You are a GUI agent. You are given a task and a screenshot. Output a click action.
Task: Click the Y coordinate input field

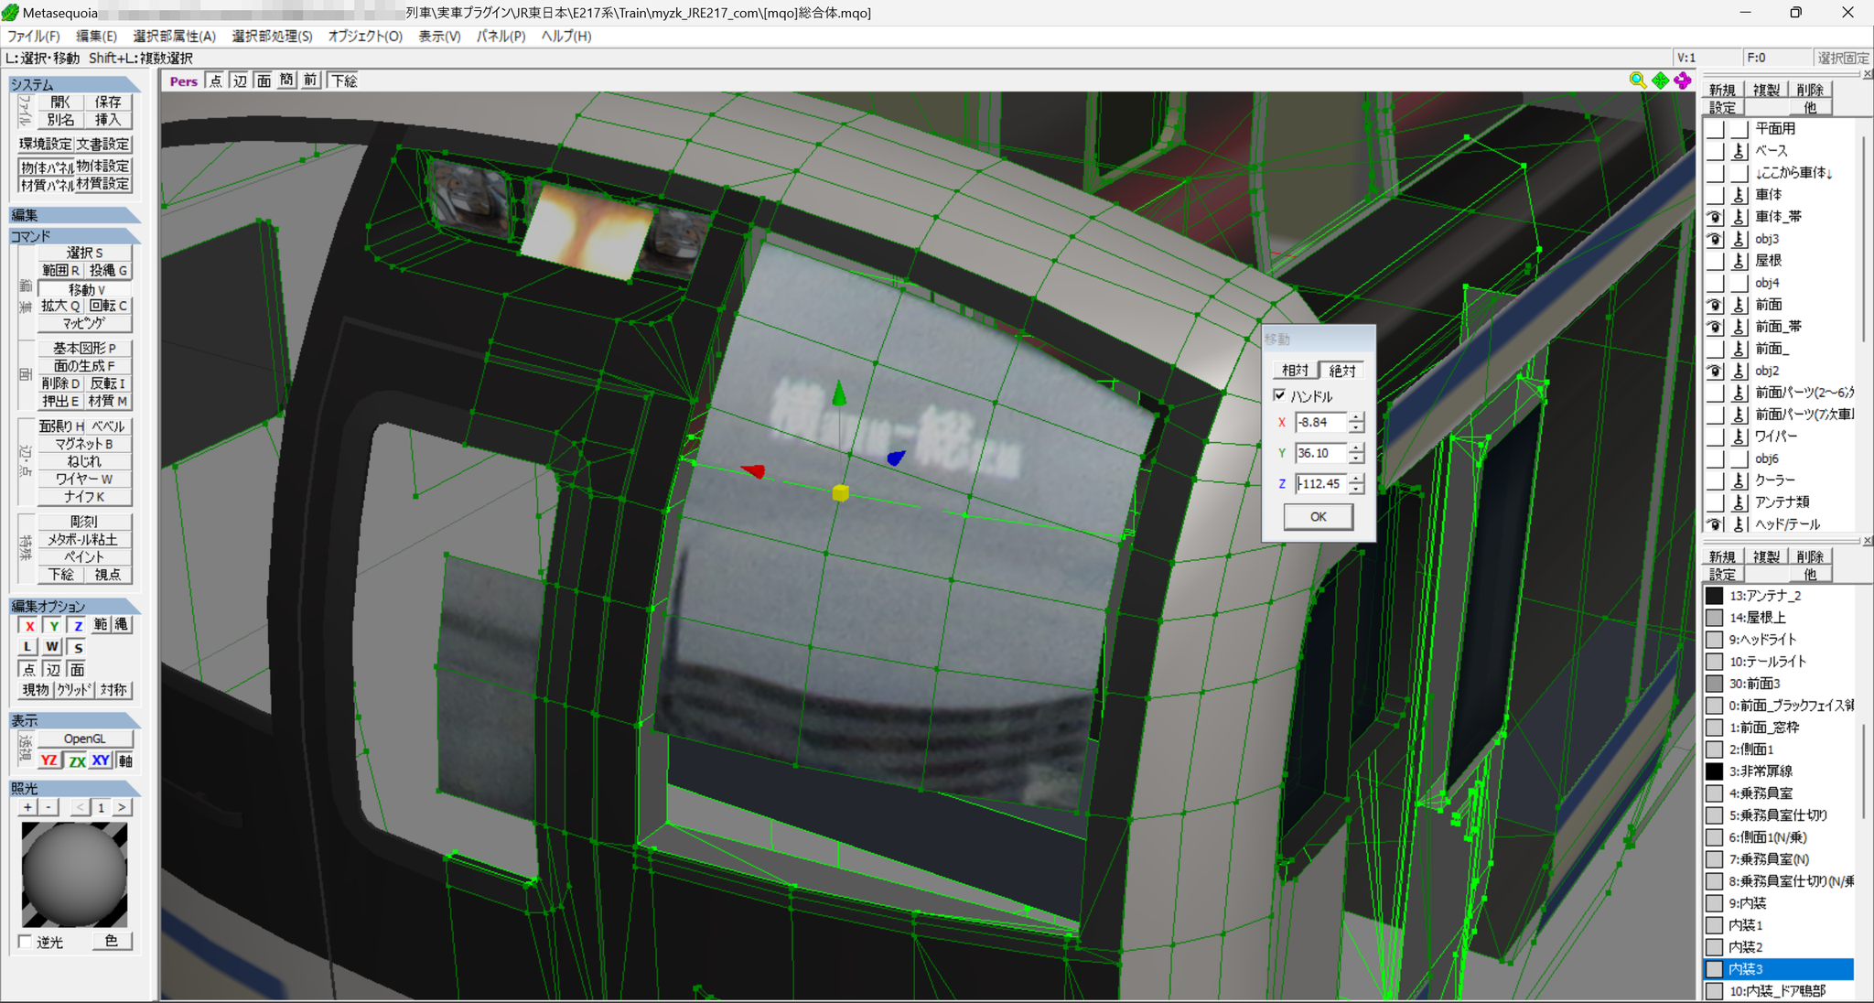click(x=1321, y=453)
